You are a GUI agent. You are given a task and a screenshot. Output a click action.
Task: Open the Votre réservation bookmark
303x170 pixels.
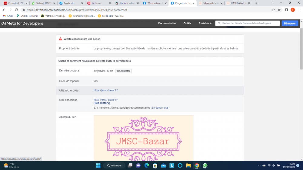point(53,16)
